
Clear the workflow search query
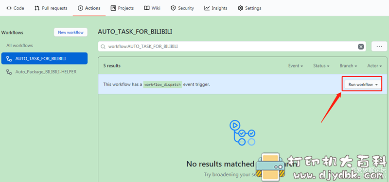(361, 47)
